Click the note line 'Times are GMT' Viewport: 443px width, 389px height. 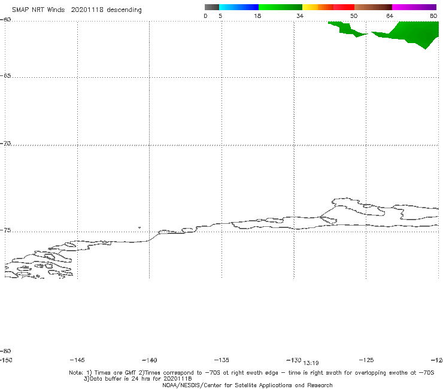coord(116,373)
